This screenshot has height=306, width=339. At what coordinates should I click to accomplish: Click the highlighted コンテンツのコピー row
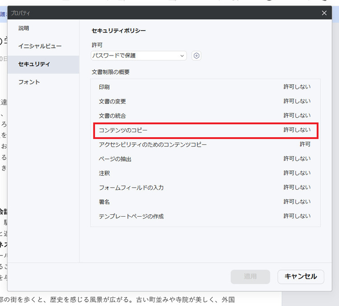click(205, 130)
